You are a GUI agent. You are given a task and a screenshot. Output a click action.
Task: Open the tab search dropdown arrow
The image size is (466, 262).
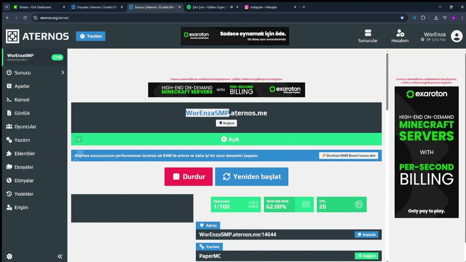pos(7,7)
